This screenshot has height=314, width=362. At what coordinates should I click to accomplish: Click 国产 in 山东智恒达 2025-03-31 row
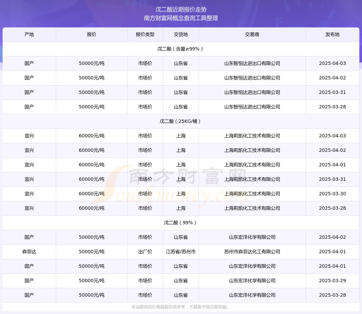coord(29,92)
